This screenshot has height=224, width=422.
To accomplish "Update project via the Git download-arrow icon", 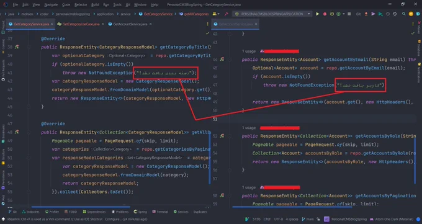I will tap(366, 14).
